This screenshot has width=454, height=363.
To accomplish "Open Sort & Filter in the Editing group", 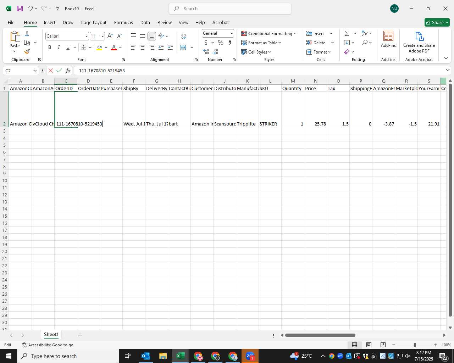I will [365, 33].
